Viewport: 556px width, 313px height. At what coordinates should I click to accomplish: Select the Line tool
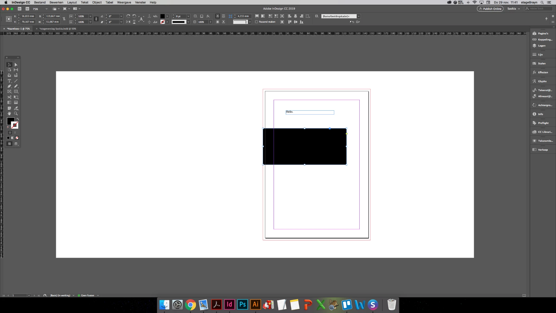pos(16,81)
